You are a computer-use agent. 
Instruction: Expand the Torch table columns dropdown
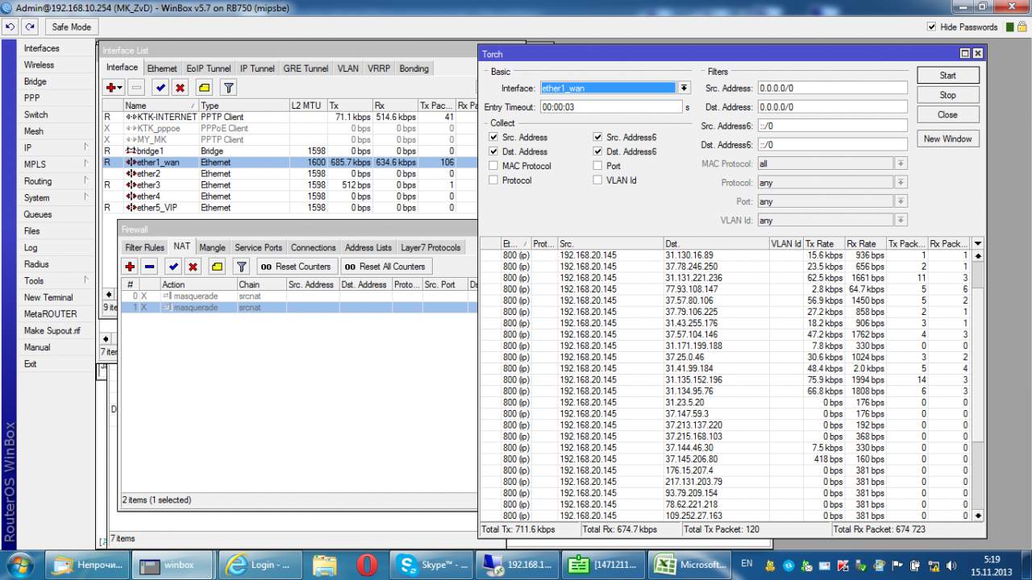click(978, 243)
